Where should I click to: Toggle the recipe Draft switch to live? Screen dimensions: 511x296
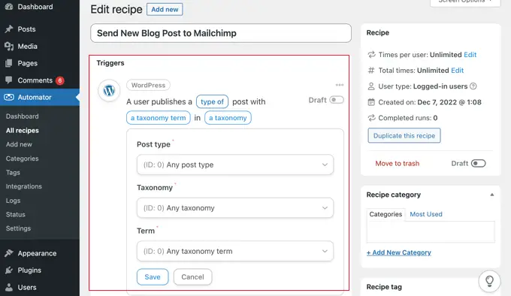point(478,164)
